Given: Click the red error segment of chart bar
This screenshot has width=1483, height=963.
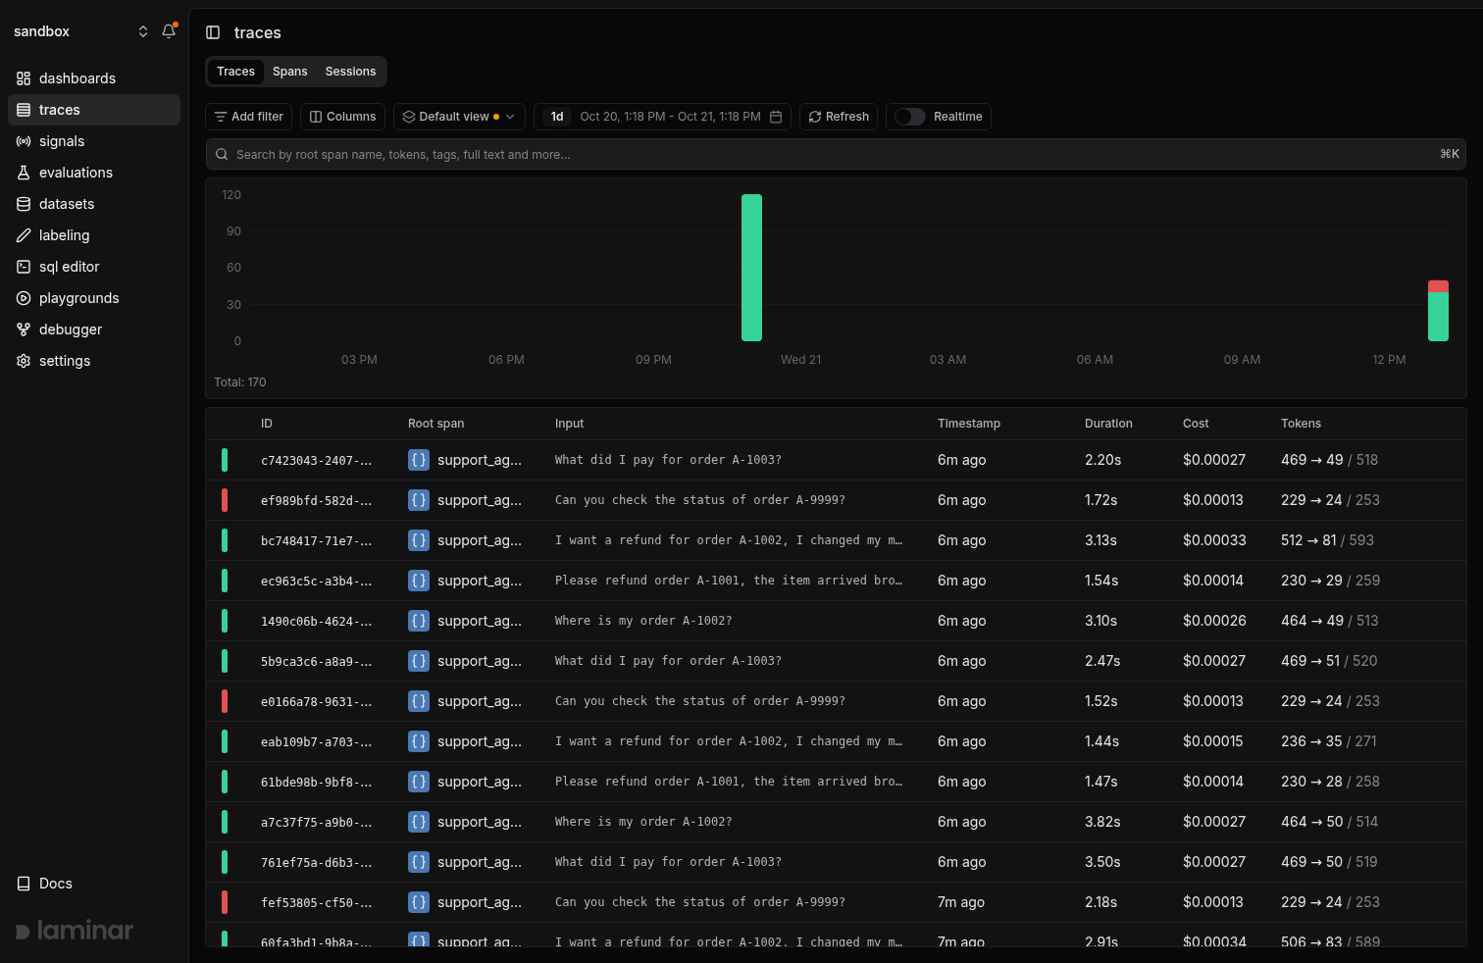Looking at the screenshot, I should pyautogui.click(x=1438, y=286).
